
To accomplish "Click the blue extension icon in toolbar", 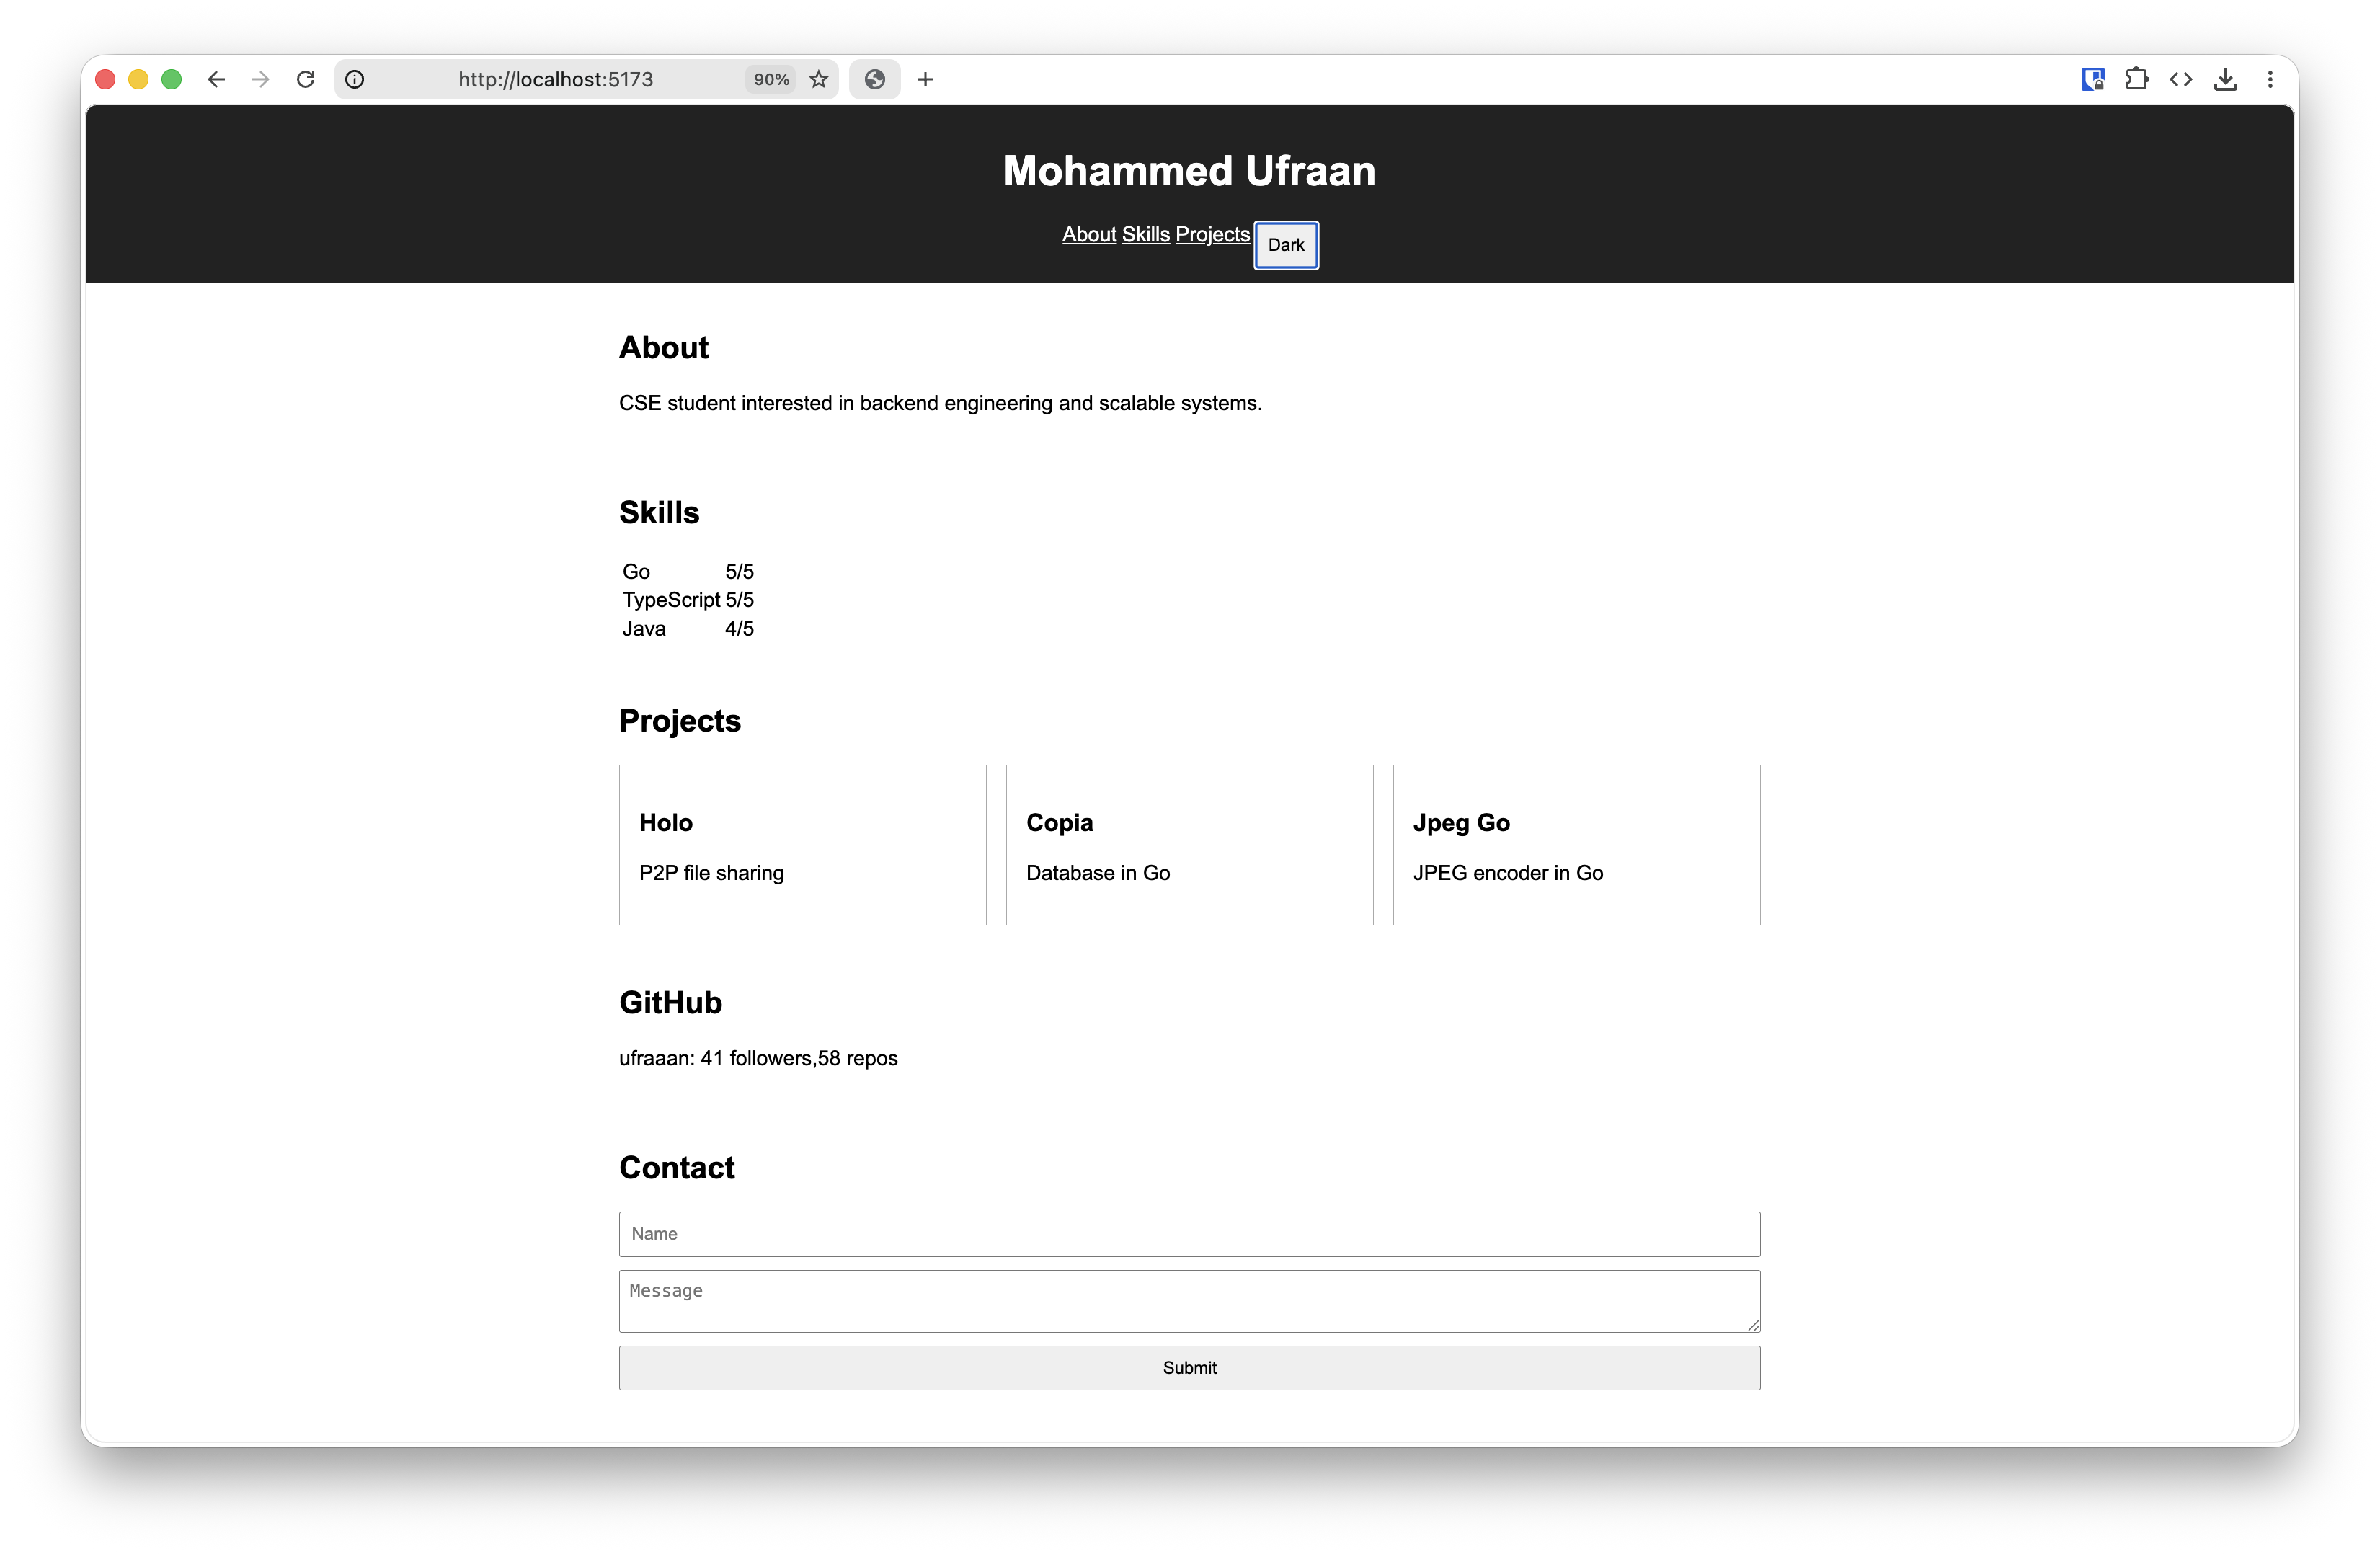I will coord(2093,79).
